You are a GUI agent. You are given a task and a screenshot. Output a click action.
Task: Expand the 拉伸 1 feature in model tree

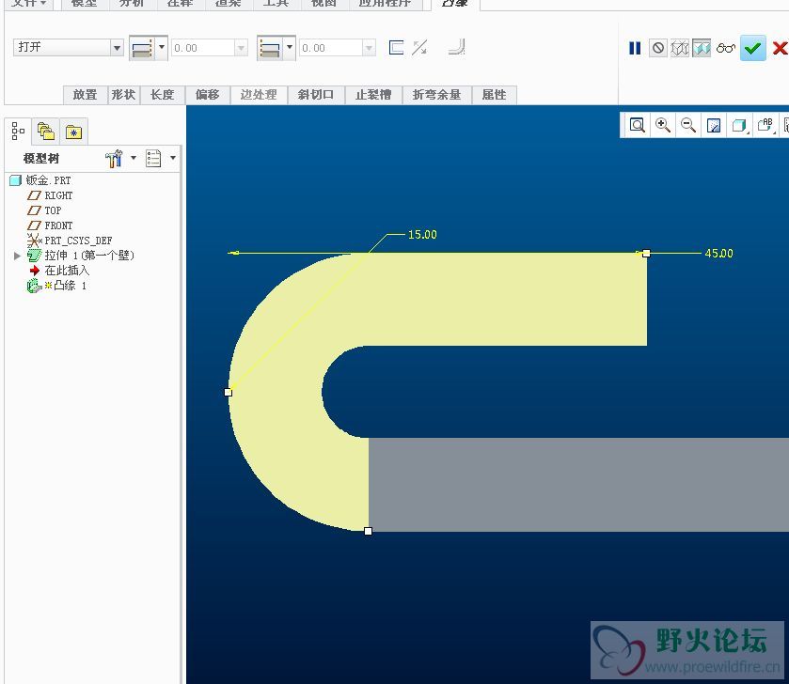17,256
